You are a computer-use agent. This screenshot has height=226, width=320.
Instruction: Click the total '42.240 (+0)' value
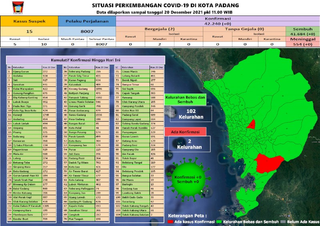218,24
